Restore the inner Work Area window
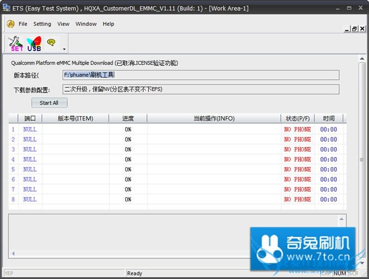The width and height of the screenshot is (369, 279). (354, 29)
